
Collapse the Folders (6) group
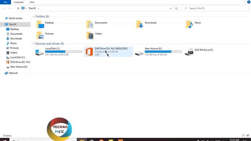[x=33, y=16]
